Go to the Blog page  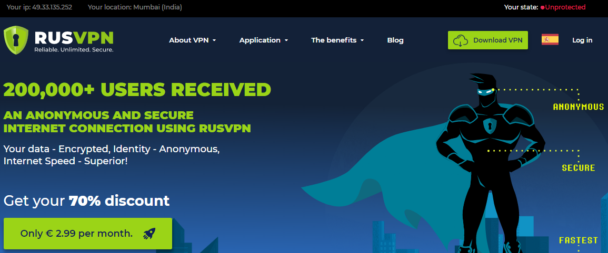point(395,40)
